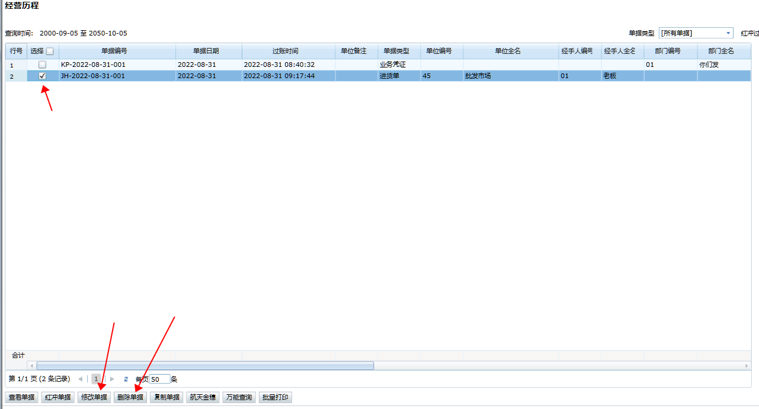
Task: Click the per-page count input field
Action: [159, 379]
